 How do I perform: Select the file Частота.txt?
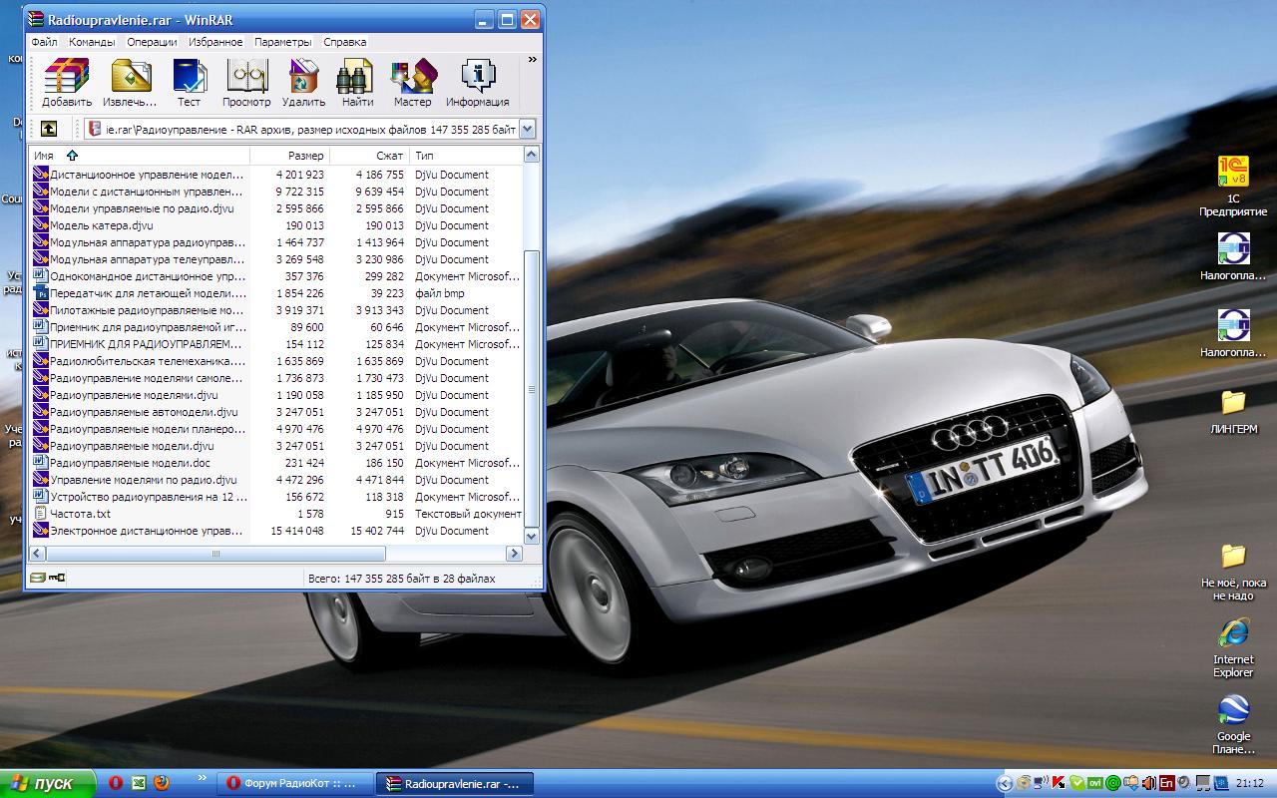(x=80, y=514)
